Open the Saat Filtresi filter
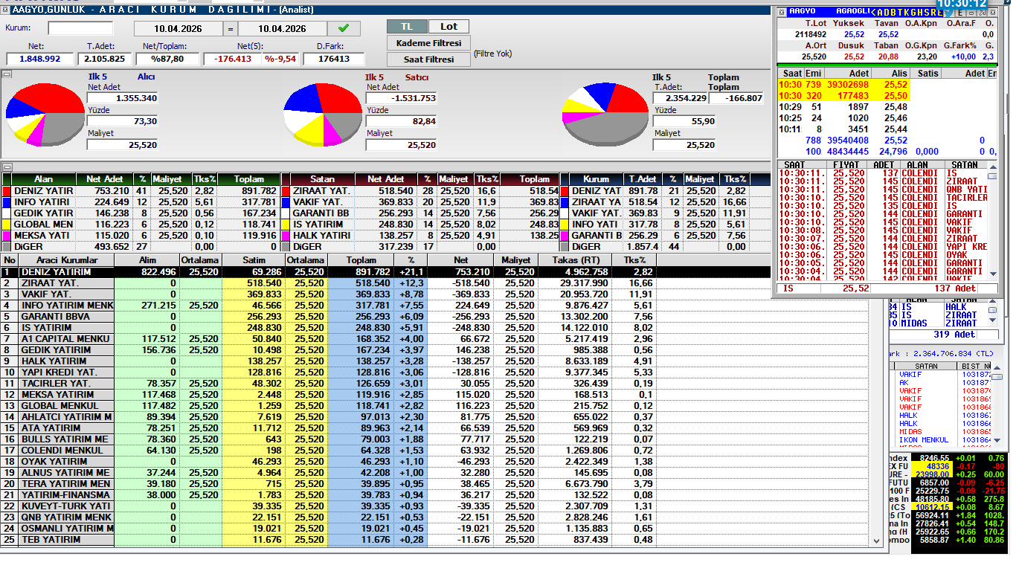 428,59
